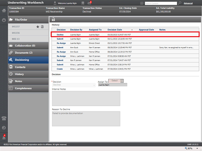Click the note 'Sorry Ken, re-assgined to myself in erro...'
Viewport: 202px width, 151px height.
pos(176,48)
